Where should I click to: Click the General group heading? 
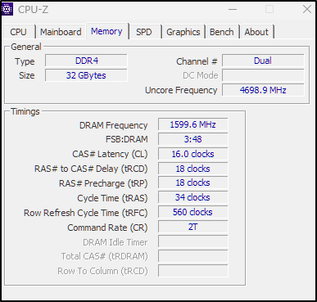[26, 47]
